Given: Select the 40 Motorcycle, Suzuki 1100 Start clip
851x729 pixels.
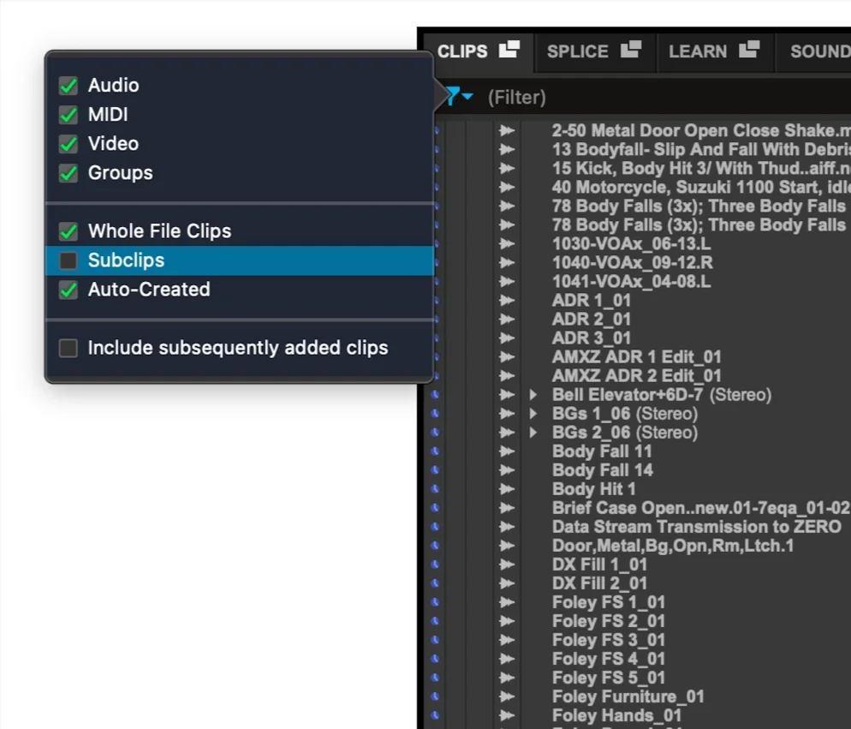Looking at the screenshot, I should pos(701,188).
